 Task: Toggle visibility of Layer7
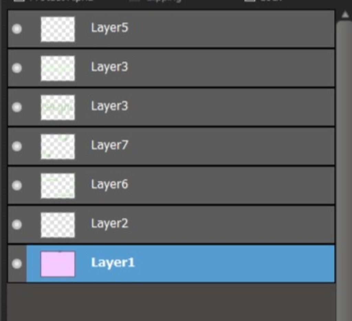17,146
